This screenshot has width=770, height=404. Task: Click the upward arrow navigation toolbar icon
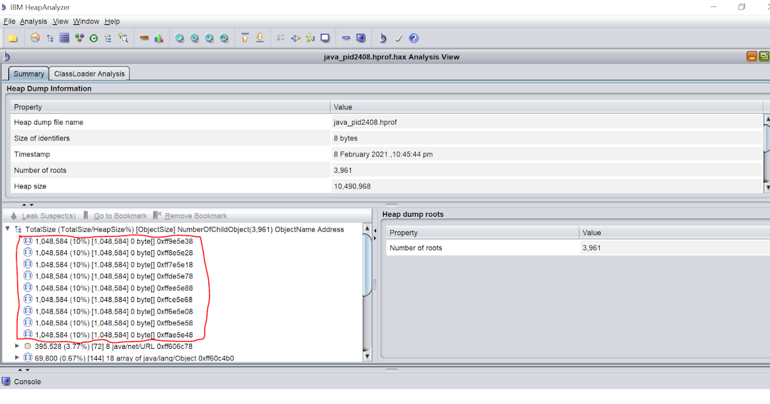point(244,38)
